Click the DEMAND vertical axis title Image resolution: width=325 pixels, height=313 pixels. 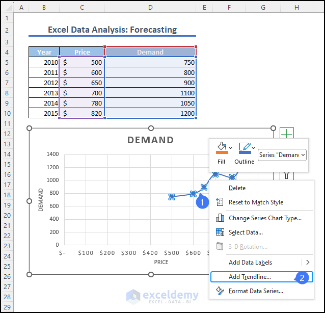(x=41, y=200)
